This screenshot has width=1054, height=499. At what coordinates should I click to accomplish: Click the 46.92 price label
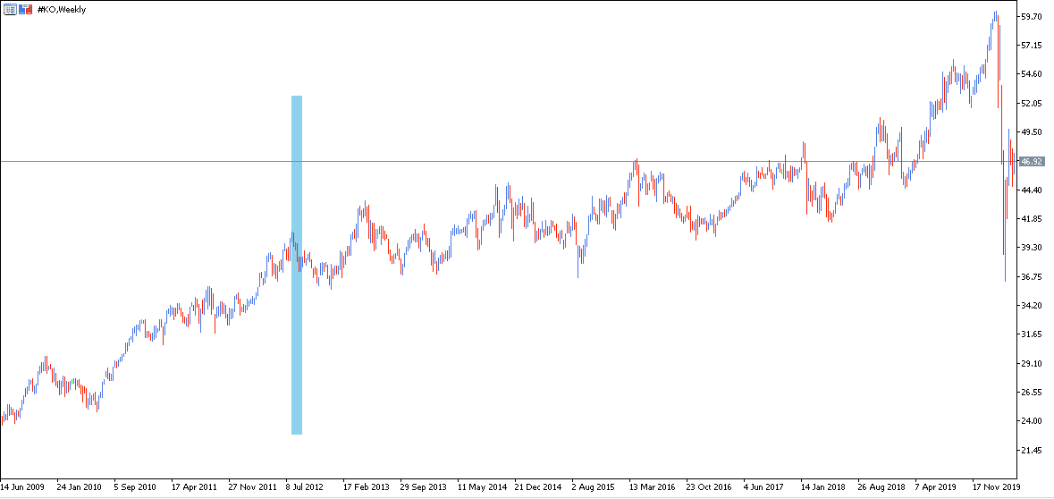[1031, 161]
